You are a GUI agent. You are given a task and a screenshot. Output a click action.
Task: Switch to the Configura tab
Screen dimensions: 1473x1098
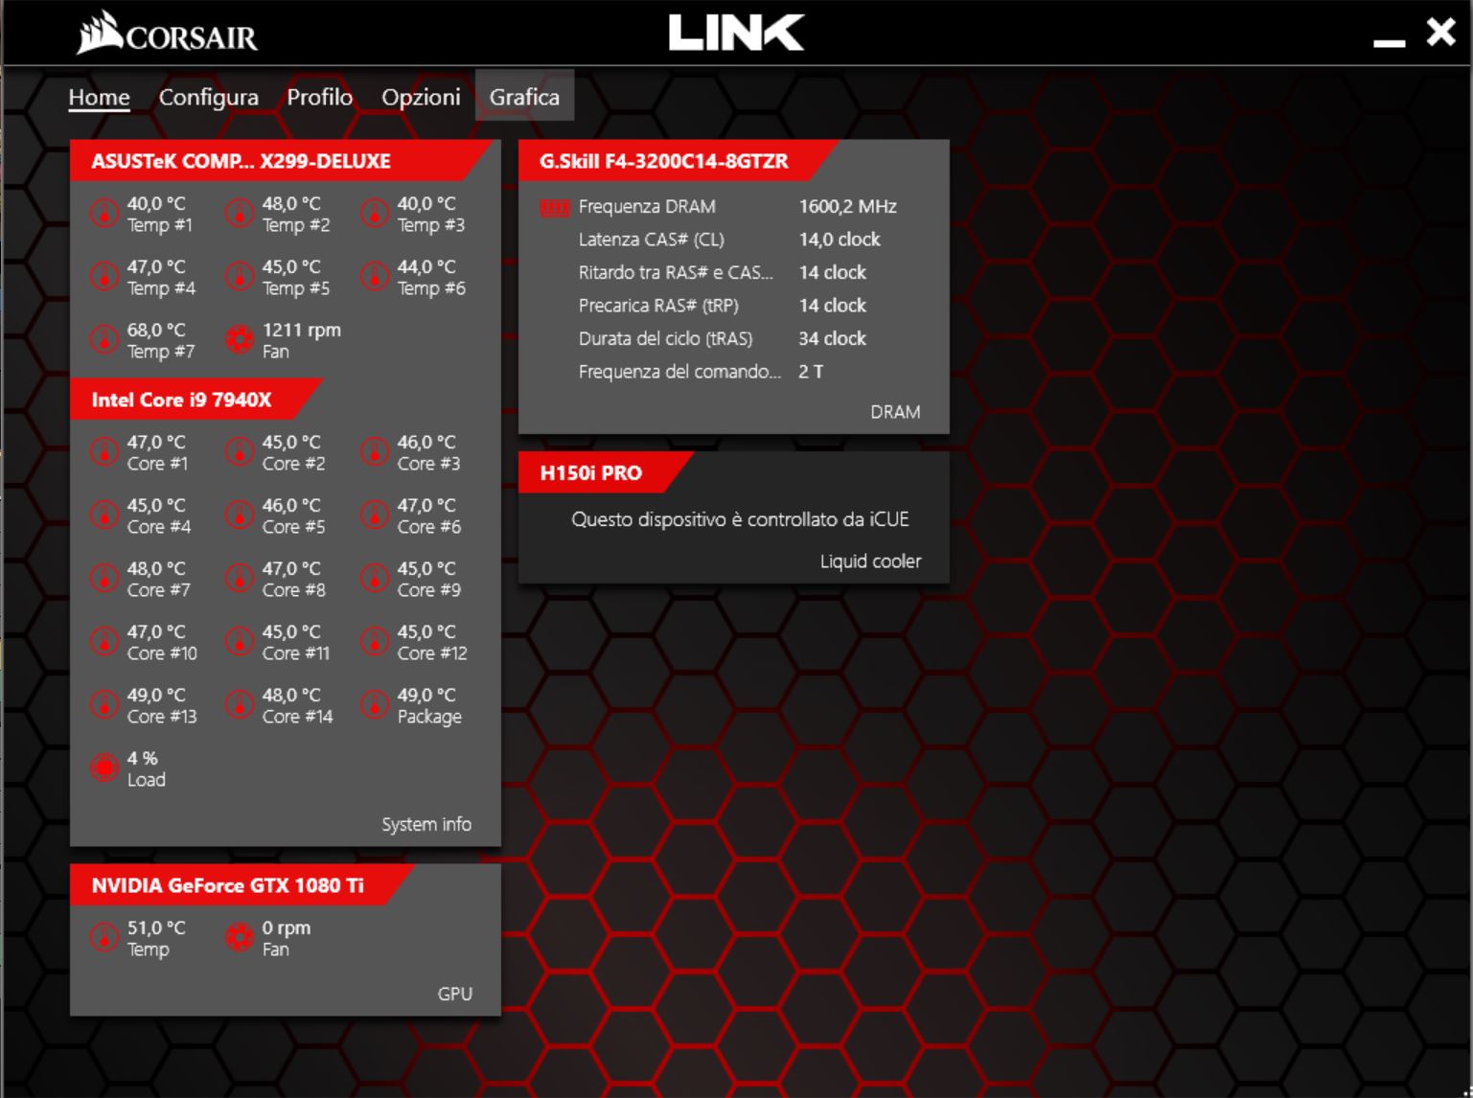point(208,97)
